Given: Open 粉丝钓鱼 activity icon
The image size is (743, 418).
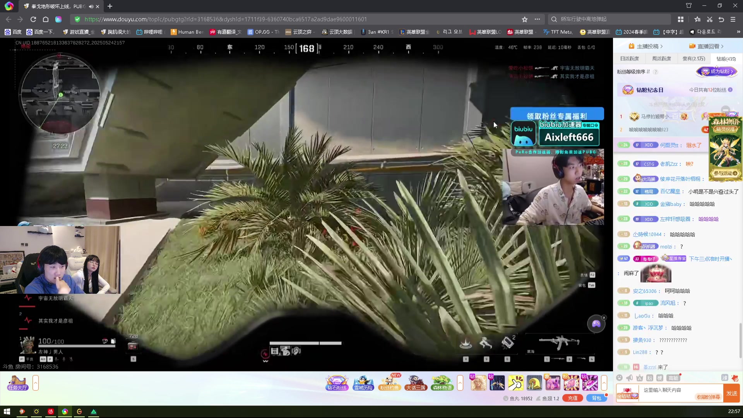Looking at the screenshot, I should pos(390,383).
